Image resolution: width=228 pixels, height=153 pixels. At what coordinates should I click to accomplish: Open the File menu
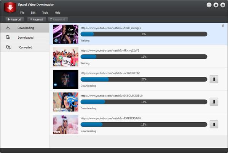22,13
